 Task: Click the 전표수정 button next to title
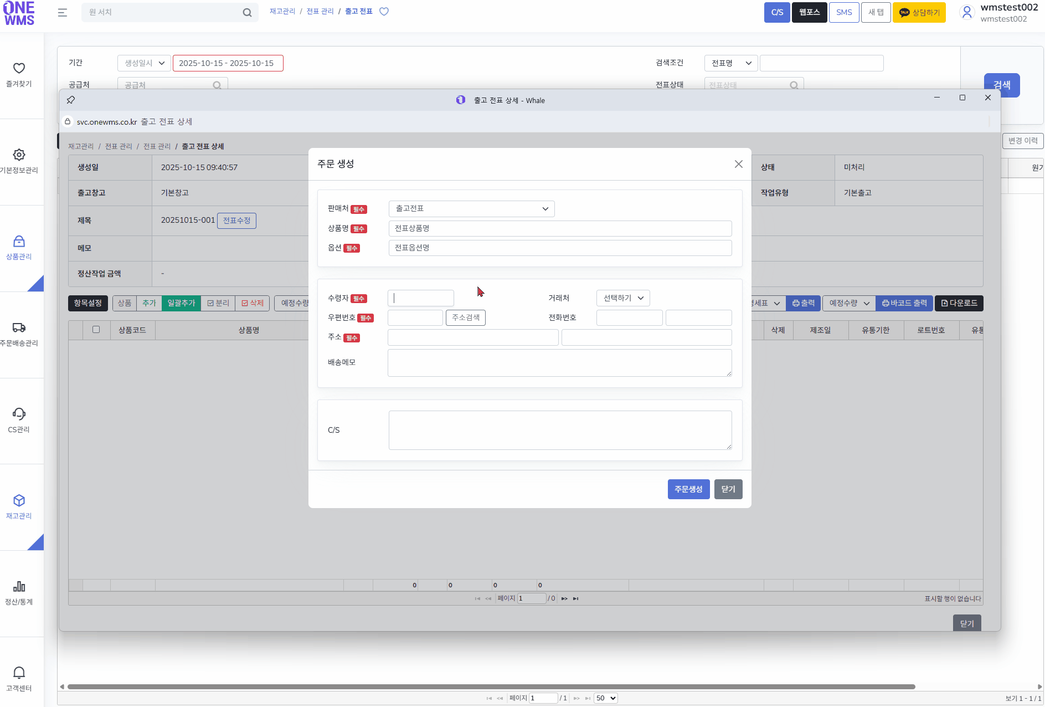click(x=236, y=221)
